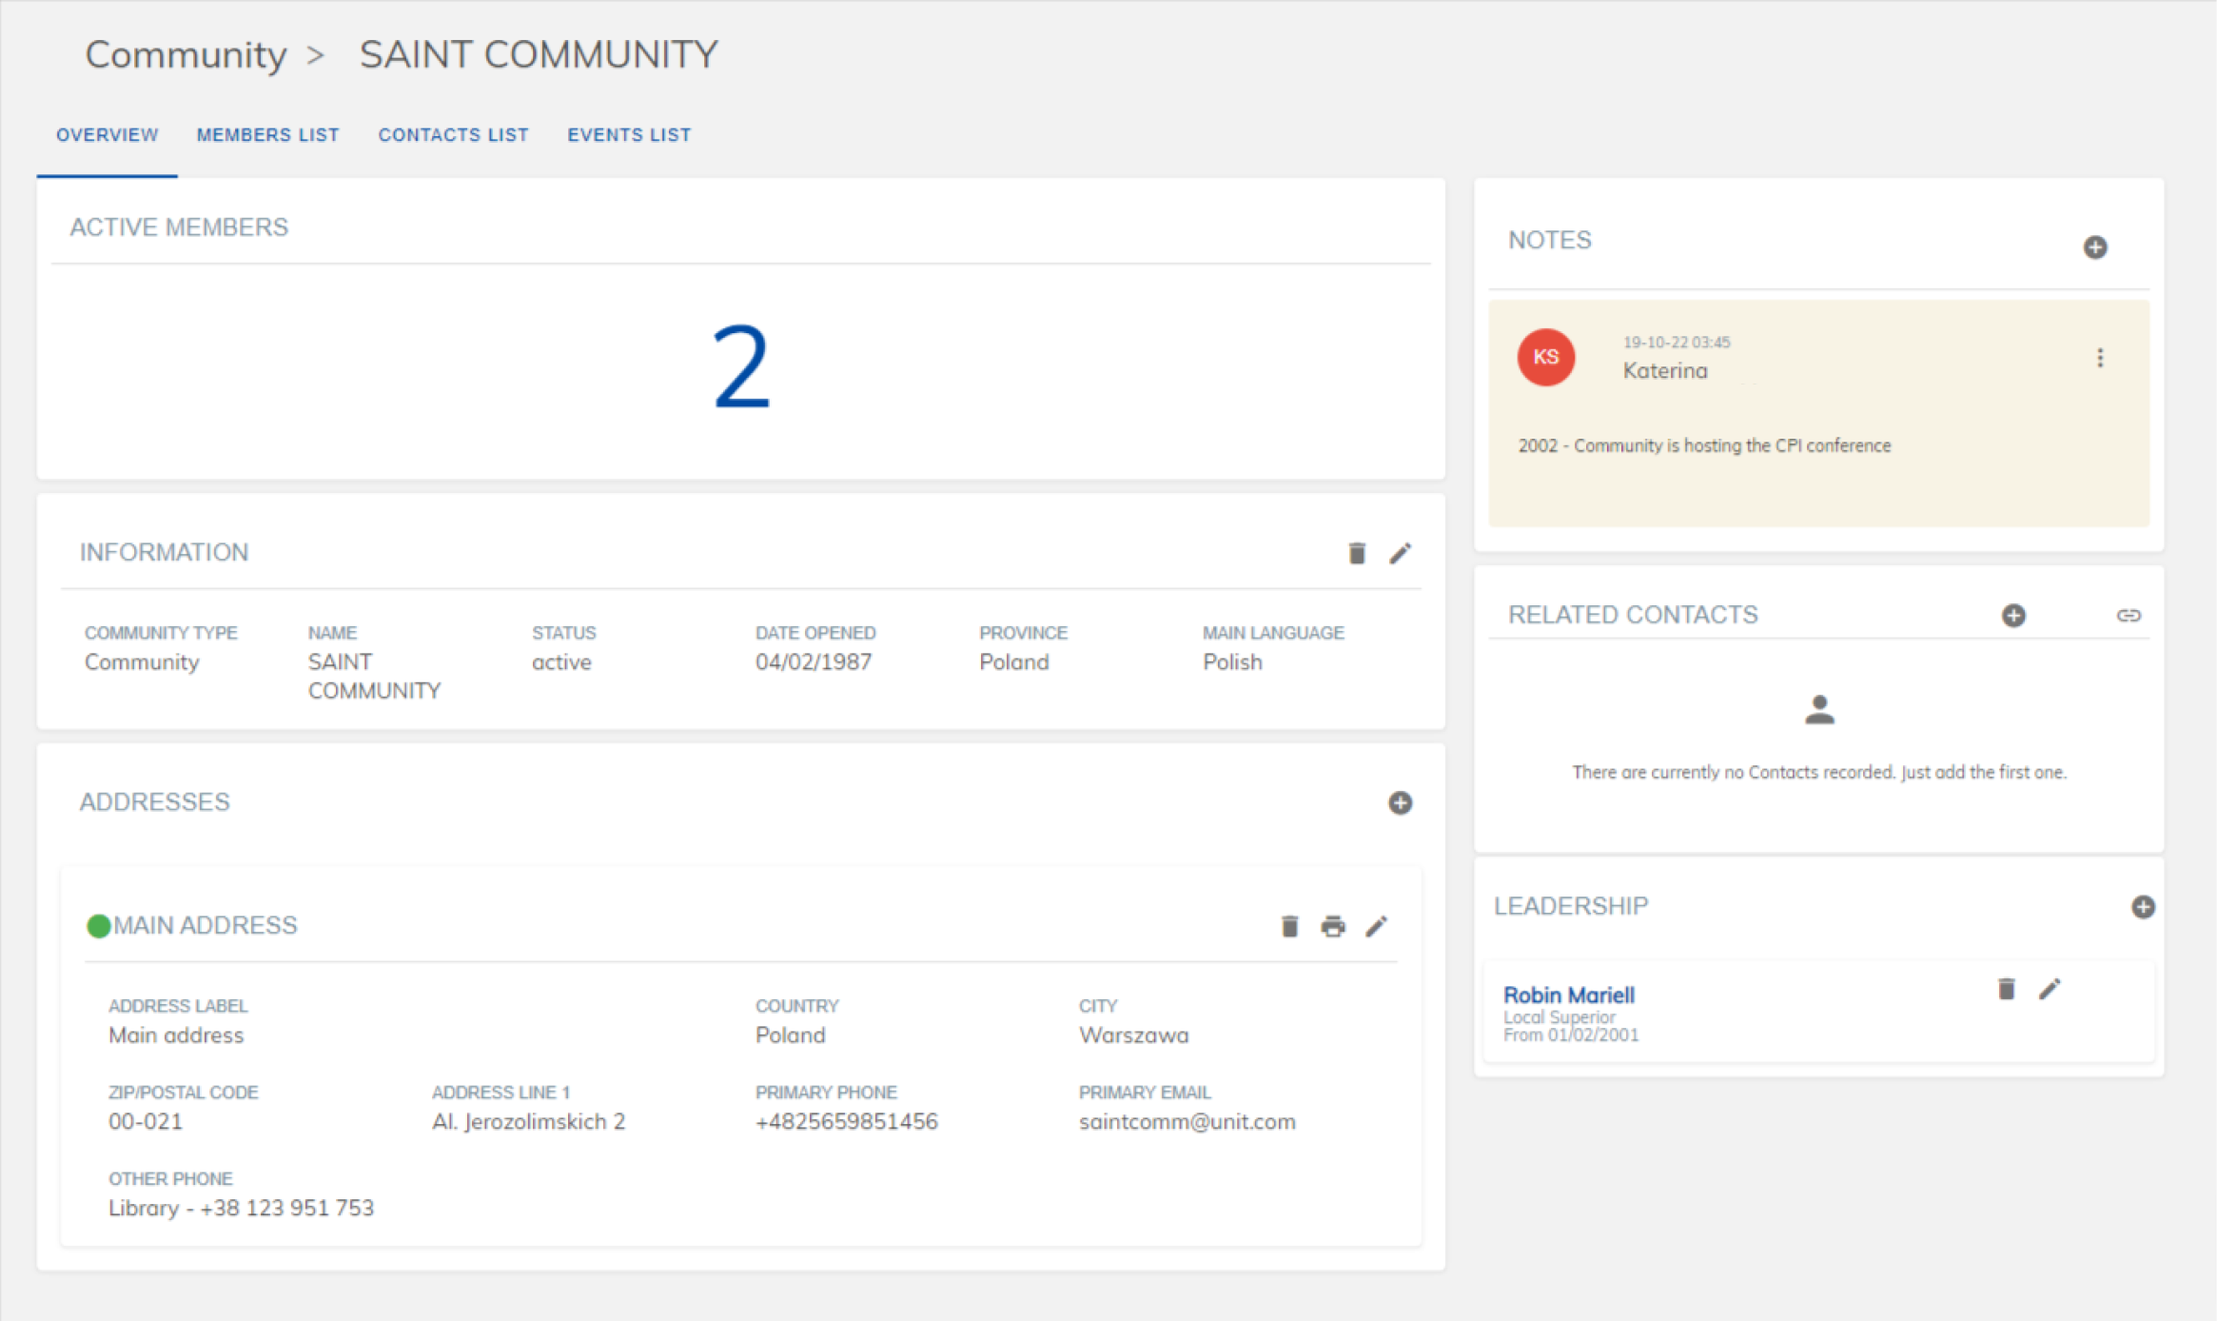Print the Main Address
This screenshot has width=2217, height=1321.
pos(1333,925)
